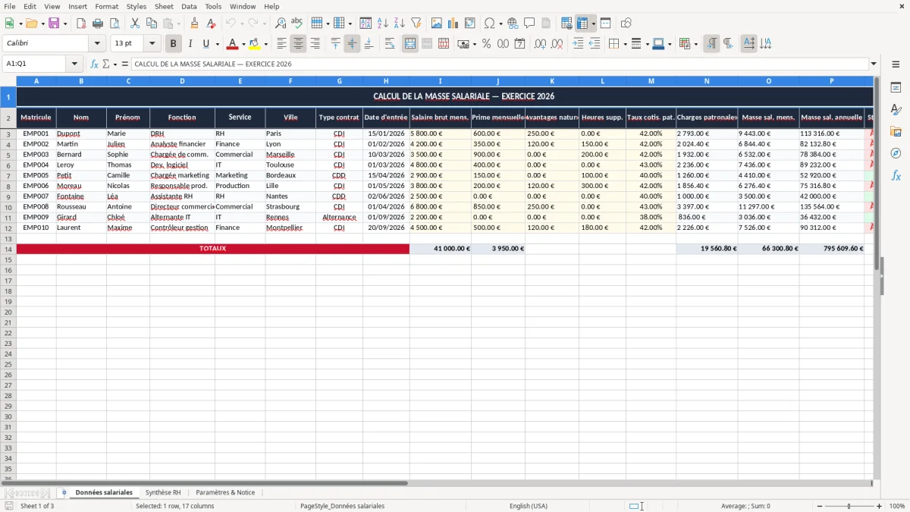Image resolution: width=910 pixels, height=512 pixels.
Task: Click zoom out minus button
Action: (820, 506)
